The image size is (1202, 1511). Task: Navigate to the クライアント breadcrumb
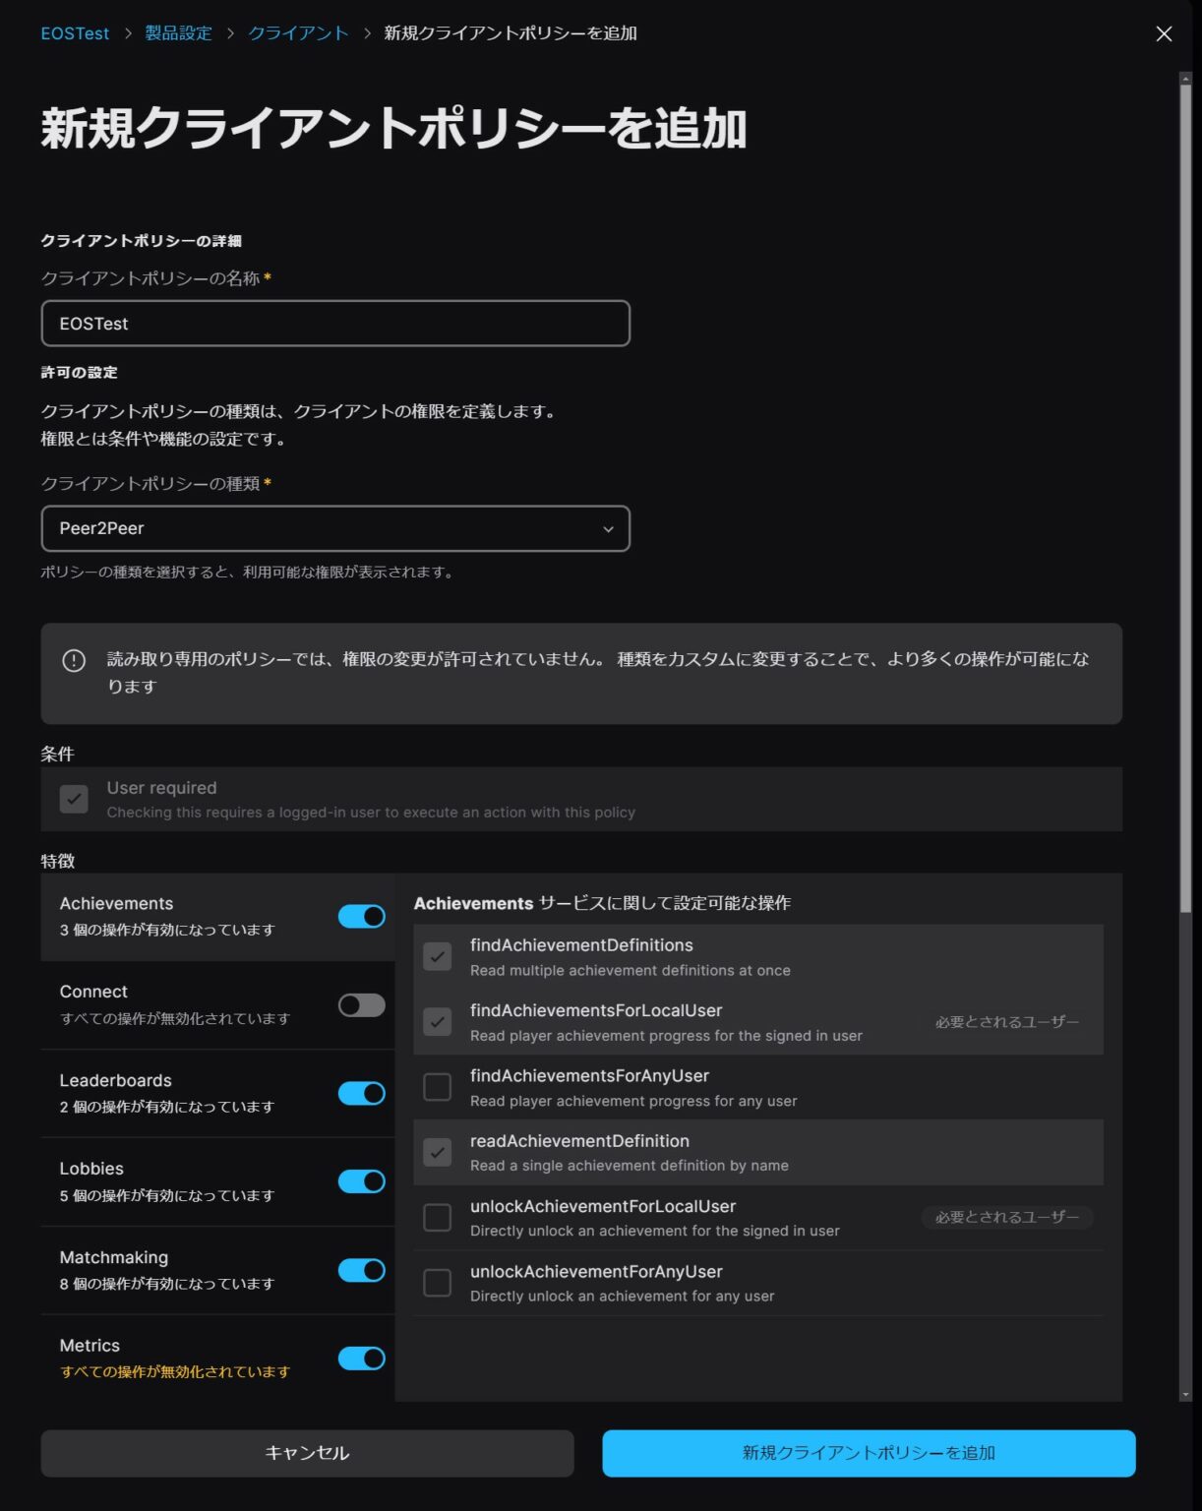297,32
